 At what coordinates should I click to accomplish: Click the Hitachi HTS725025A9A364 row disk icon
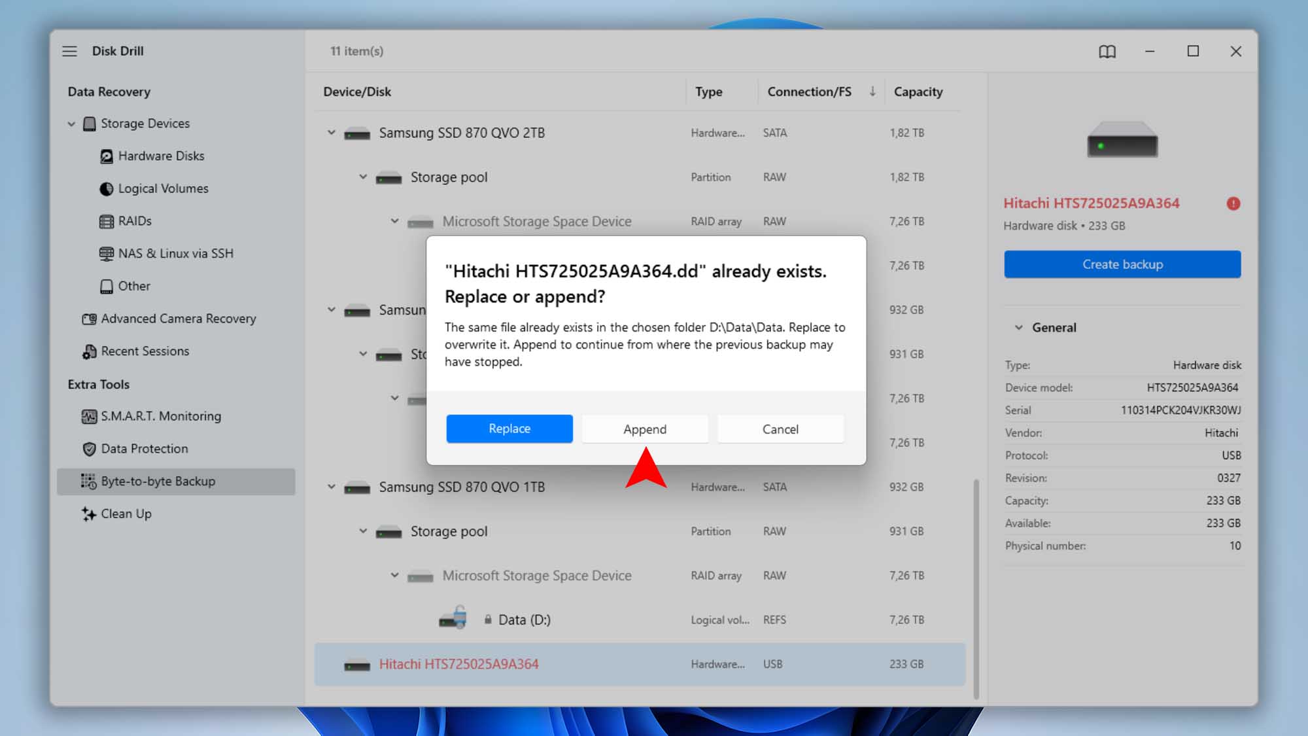tap(357, 665)
